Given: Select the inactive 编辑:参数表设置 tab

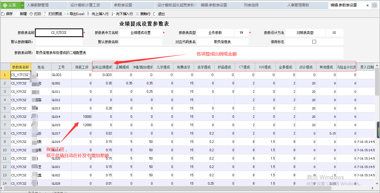Looking at the screenshot, I should pos(220,5).
